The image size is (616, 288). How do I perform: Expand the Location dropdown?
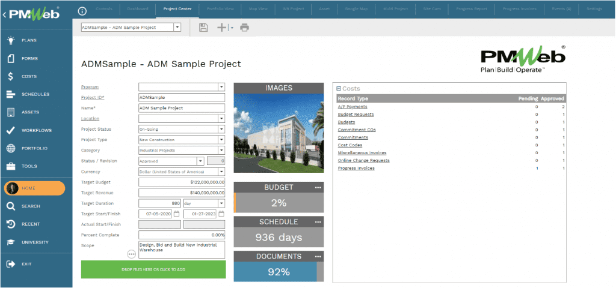[x=221, y=118]
